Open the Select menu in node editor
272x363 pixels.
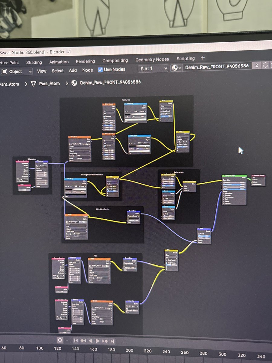(58, 71)
